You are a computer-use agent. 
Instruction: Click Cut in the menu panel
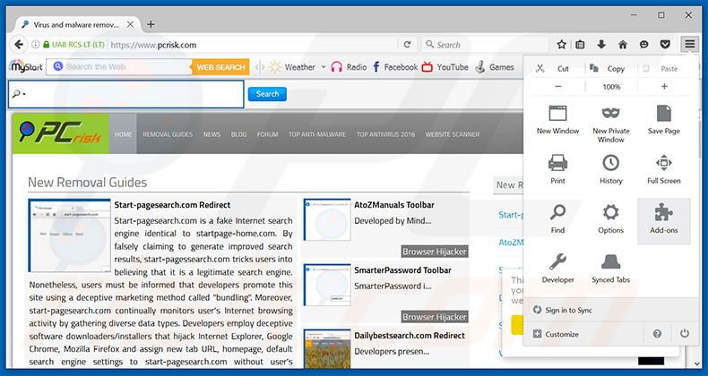[557, 69]
